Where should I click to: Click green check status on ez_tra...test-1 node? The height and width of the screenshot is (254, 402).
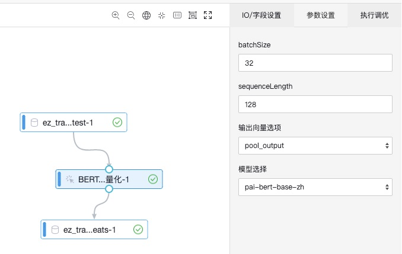point(117,123)
